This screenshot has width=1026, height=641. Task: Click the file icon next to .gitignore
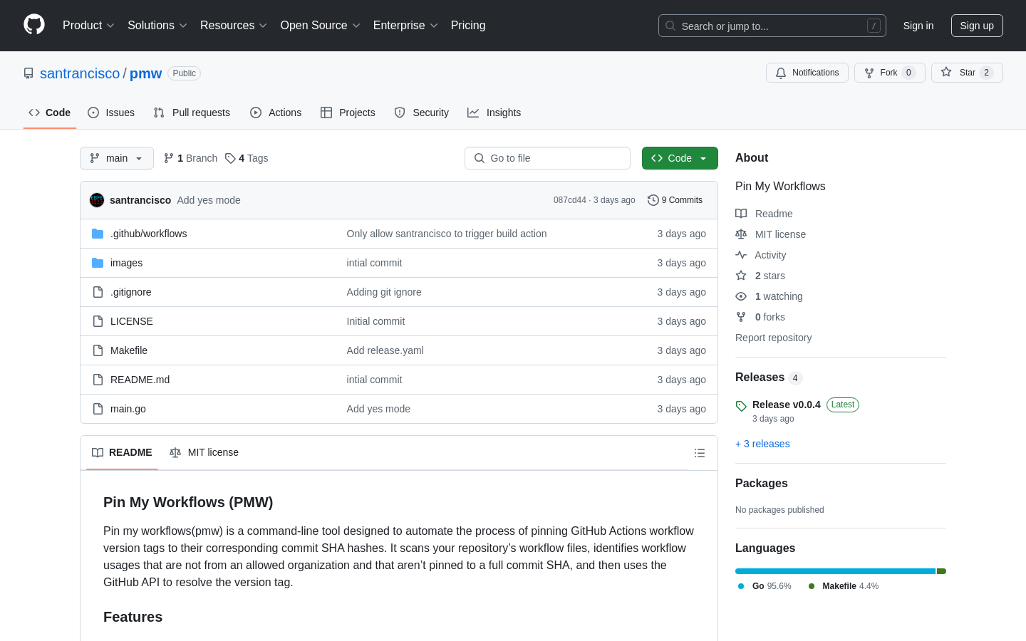pyautogui.click(x=98, y=292)
